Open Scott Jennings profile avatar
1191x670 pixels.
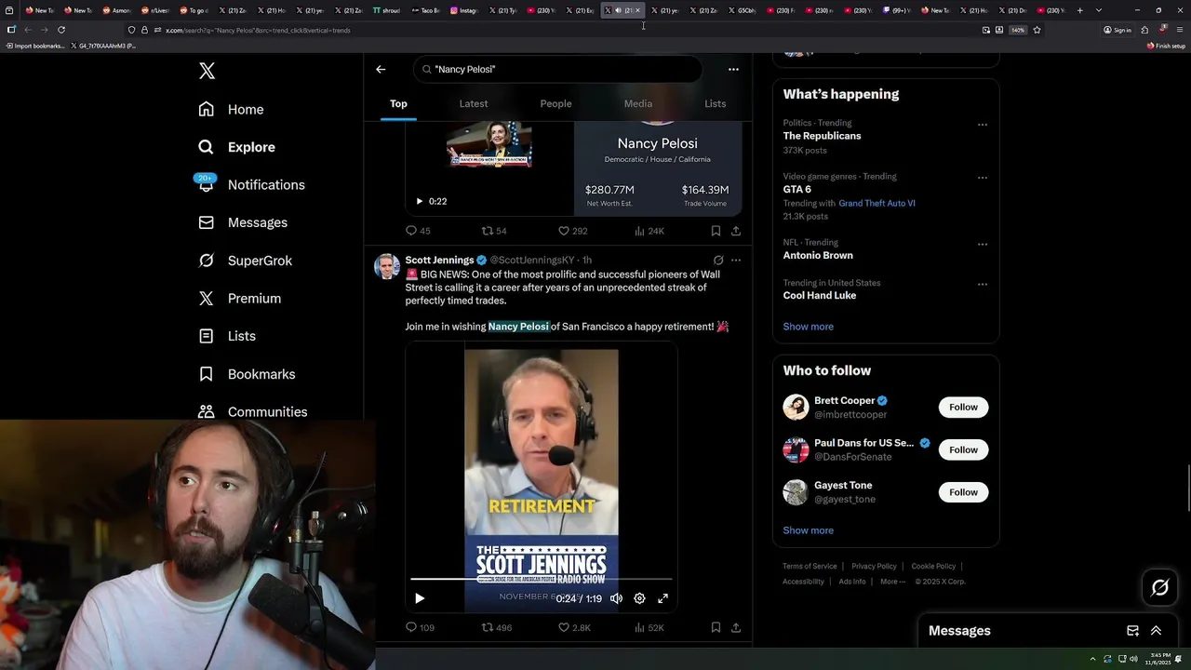[387, 266]
